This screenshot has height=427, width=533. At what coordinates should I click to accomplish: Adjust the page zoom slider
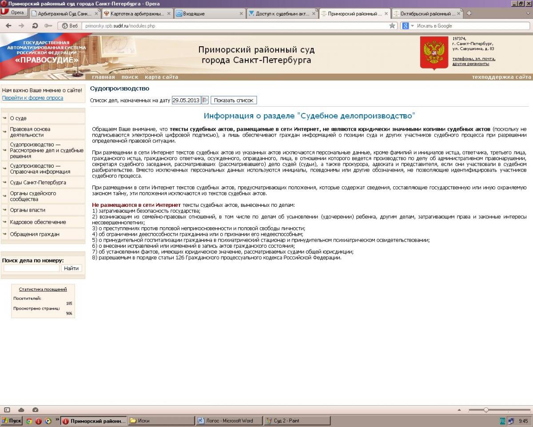tap(486, 410)
